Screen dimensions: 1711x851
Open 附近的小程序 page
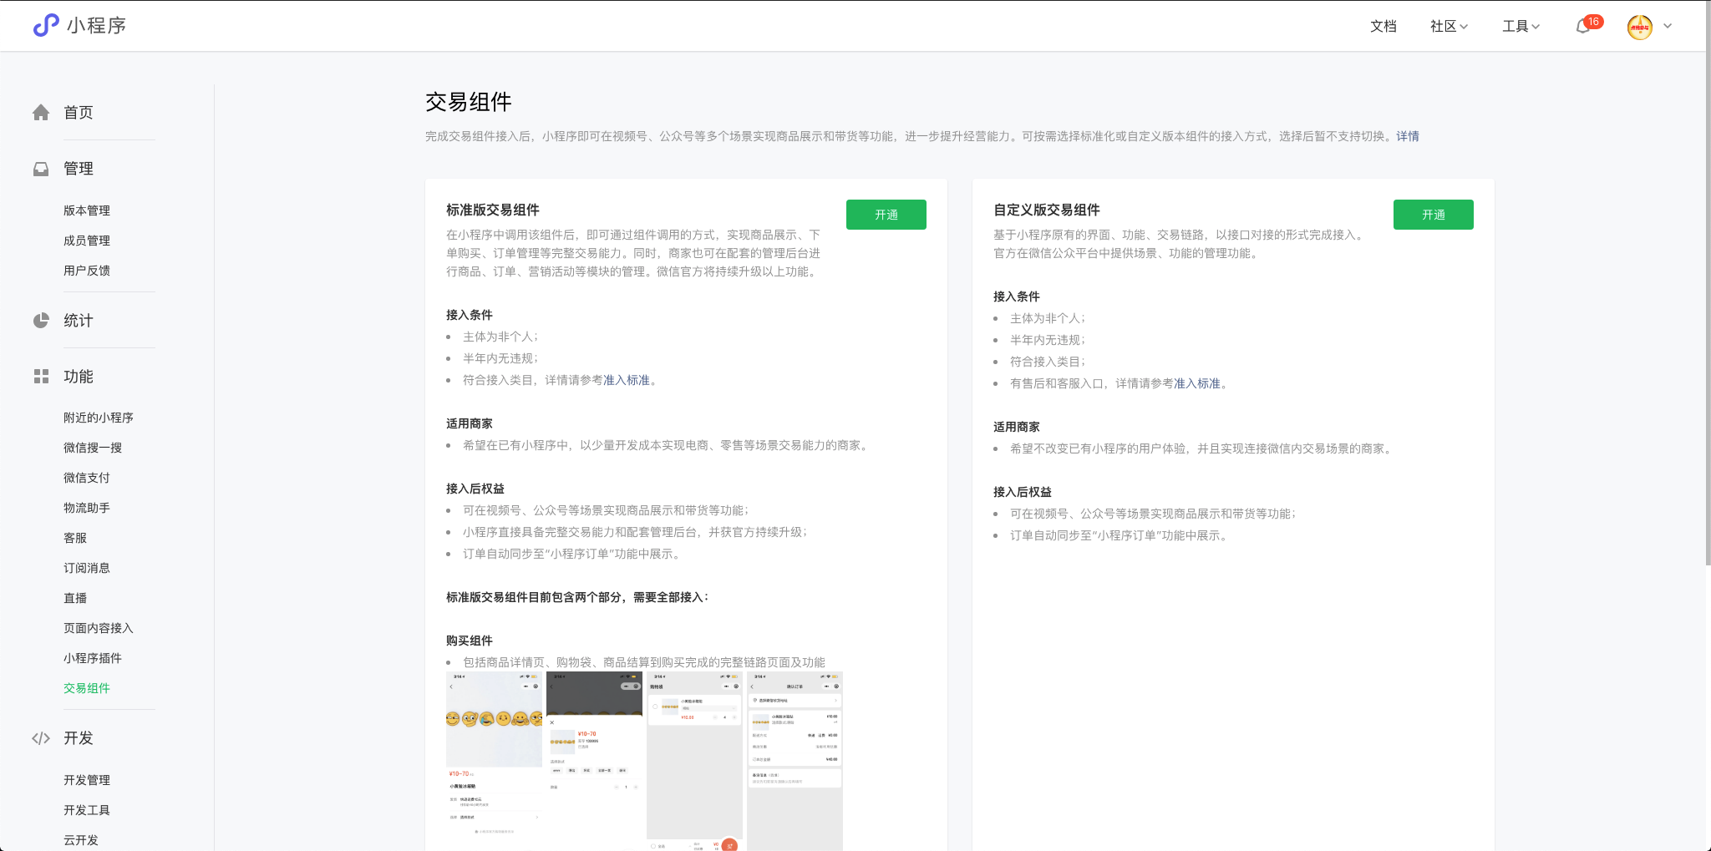tap(99, 418)
